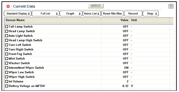Click the Record button

(133, 14)
